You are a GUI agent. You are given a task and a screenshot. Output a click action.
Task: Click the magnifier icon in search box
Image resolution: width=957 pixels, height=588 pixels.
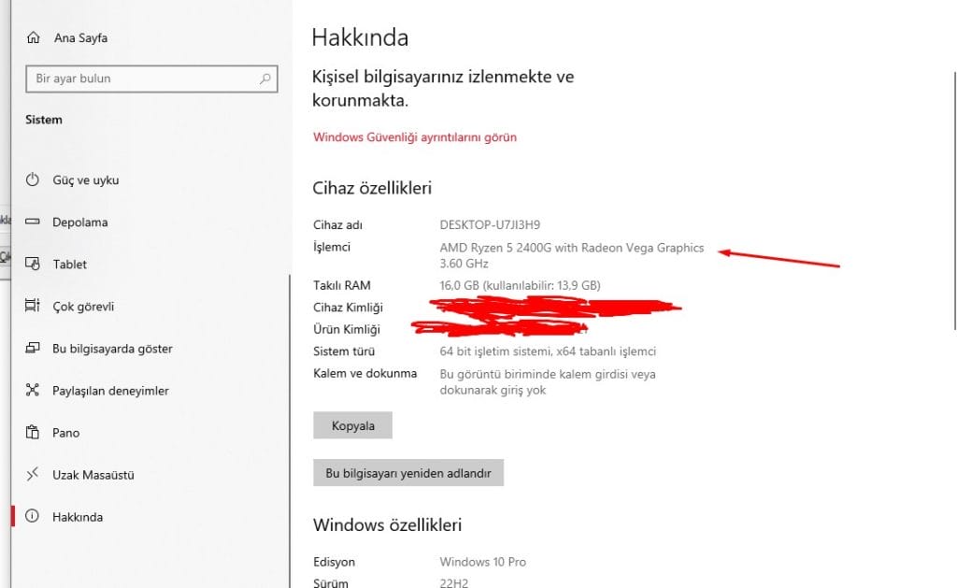pos(266,79)
